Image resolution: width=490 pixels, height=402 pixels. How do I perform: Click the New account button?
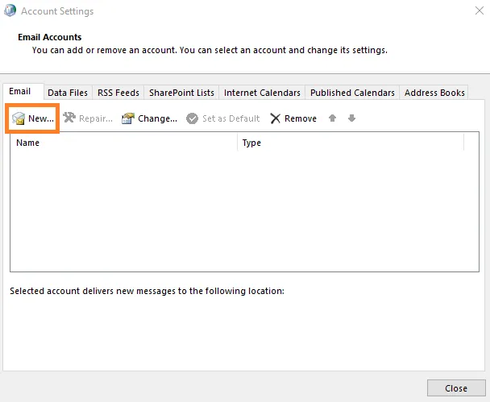(x=32, y=118)
